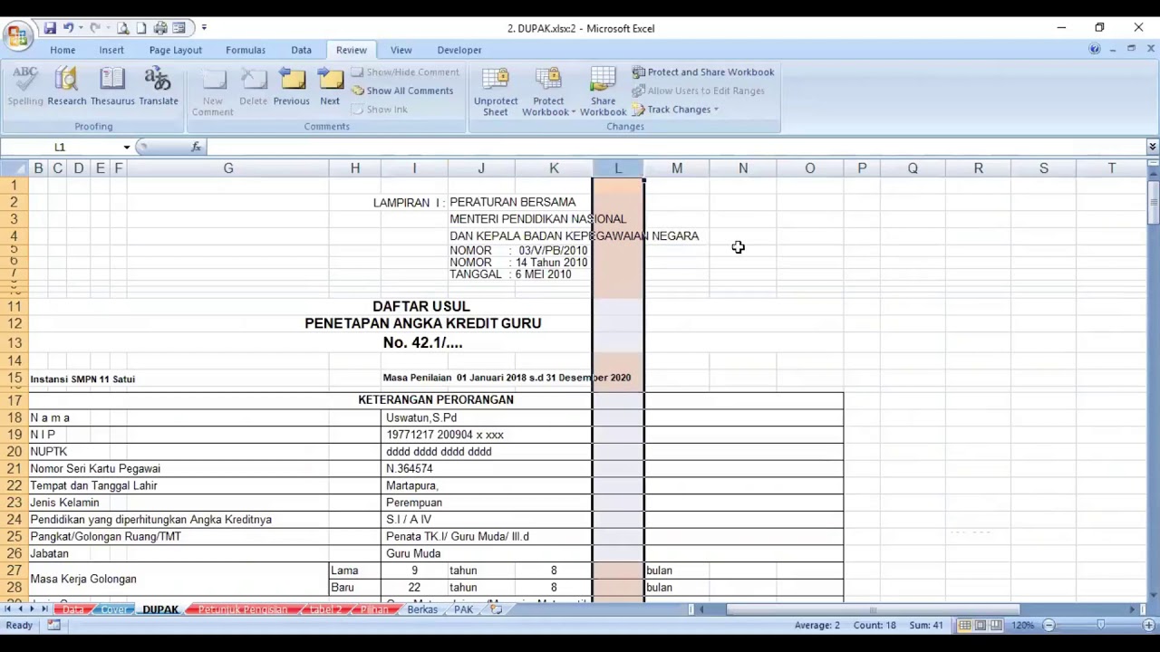Image resolution: width=1160 pixels, height=652 pixels.
Task: Select the Pilihan sheet tab
Action: tap(373, 609)
